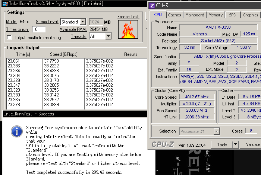Click the Freeze Test label
The width and height of the screenshot is (261, 175).
click(128, 17)
